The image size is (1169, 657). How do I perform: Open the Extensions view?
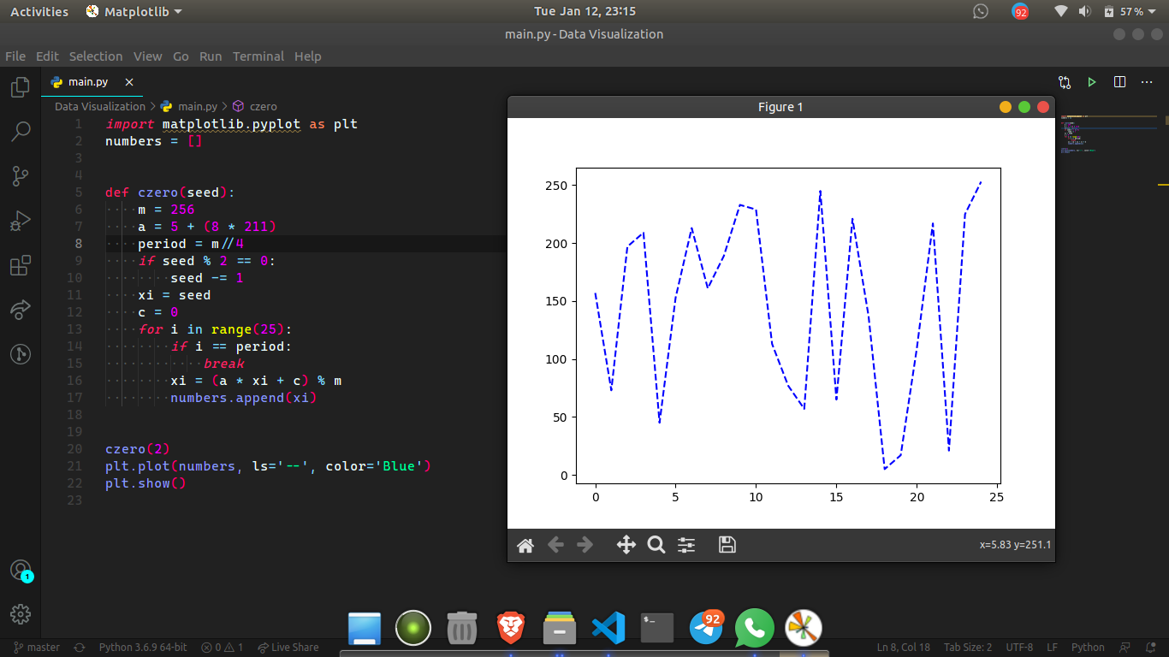click(21, 265)
